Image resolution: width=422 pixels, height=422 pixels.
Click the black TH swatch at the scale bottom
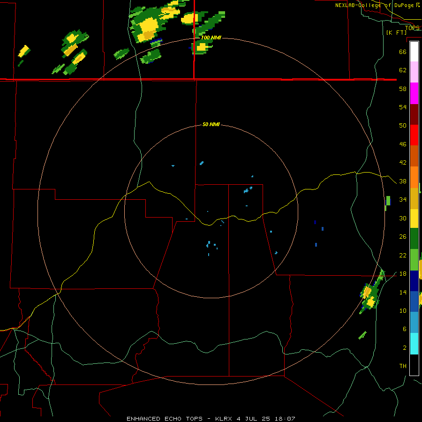[x=414, y=364]
